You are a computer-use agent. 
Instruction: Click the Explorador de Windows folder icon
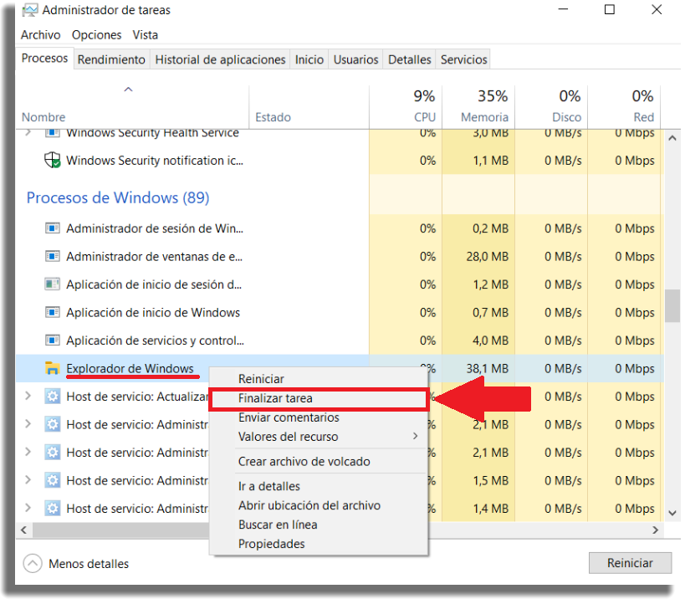click(x=53, y=368)
